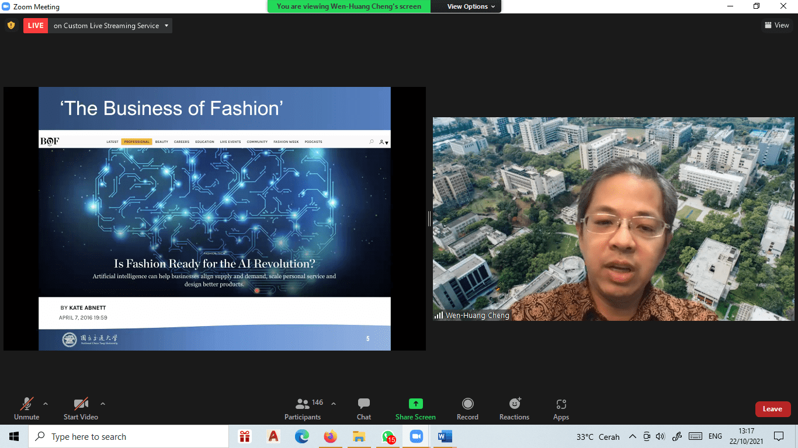Open the Chat panel
Screen dimensions: 798x448
(364, 409)
